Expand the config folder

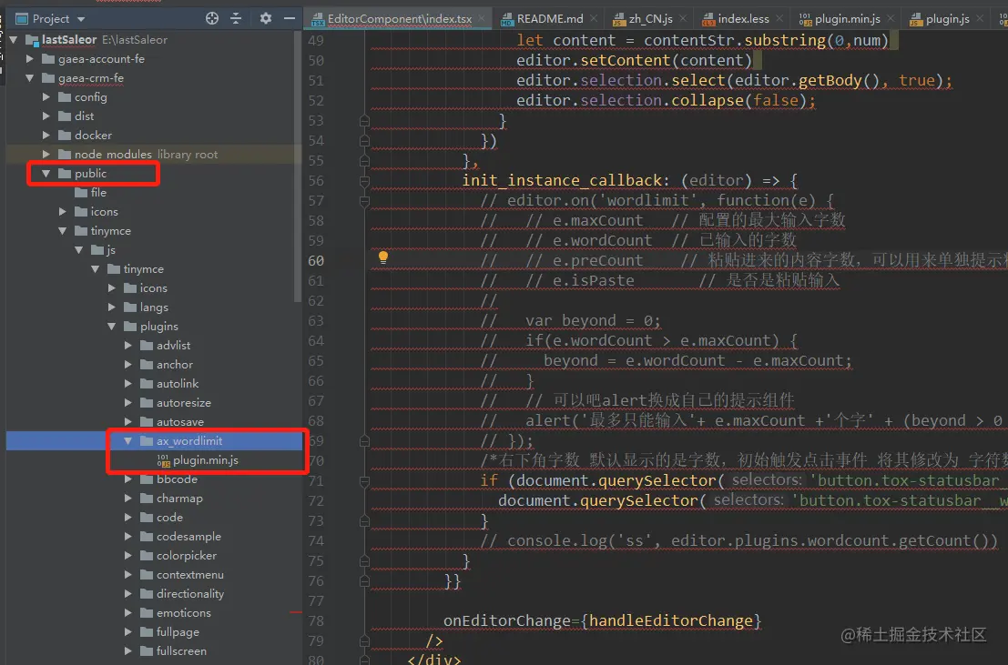[x=46, y=97]
